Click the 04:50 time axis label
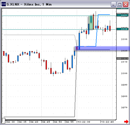Screen dimensions: 130x125 point(58,122)
